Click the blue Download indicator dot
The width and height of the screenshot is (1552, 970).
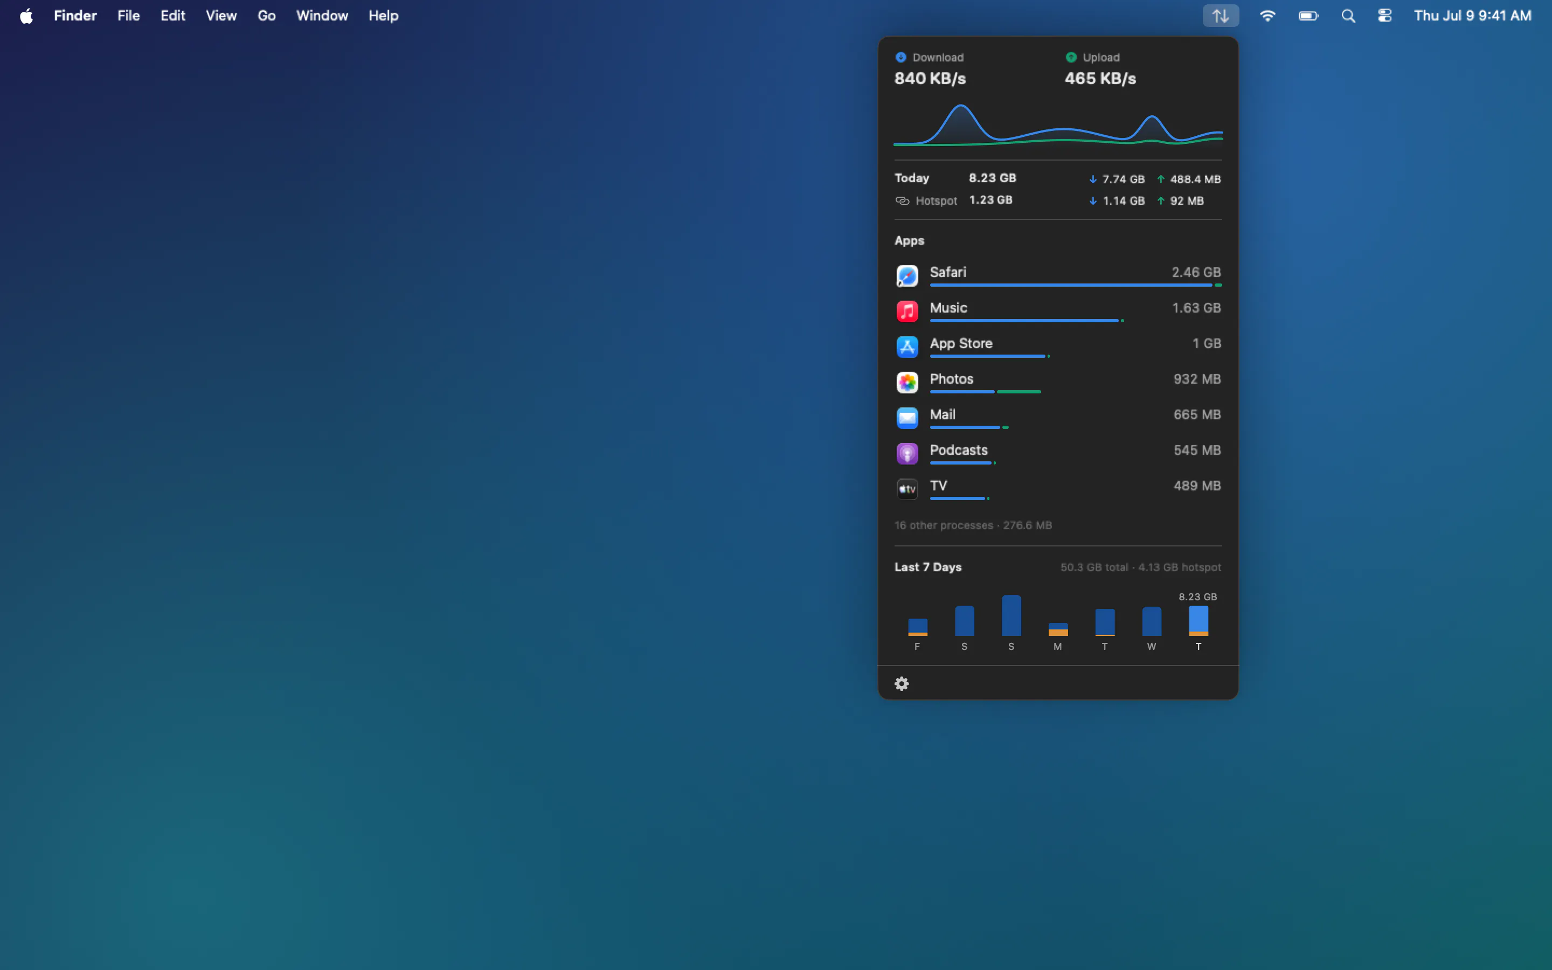[900, 57]
